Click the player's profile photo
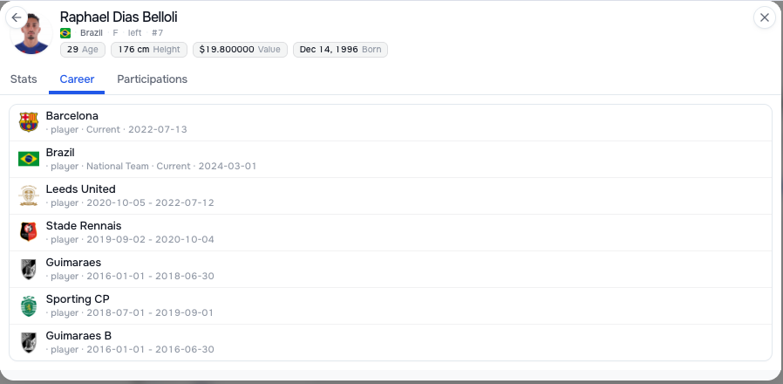The height and width of the screenshot is (384, 783). [x=31, y=33]
